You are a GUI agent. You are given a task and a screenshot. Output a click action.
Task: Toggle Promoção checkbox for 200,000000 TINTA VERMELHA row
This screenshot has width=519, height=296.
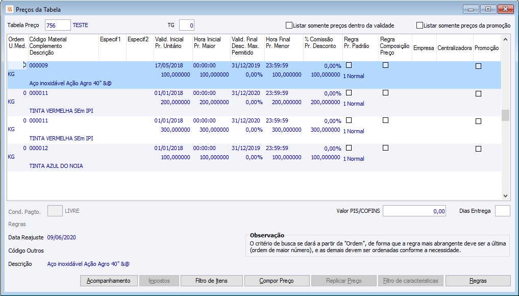(x=478, y=94)
